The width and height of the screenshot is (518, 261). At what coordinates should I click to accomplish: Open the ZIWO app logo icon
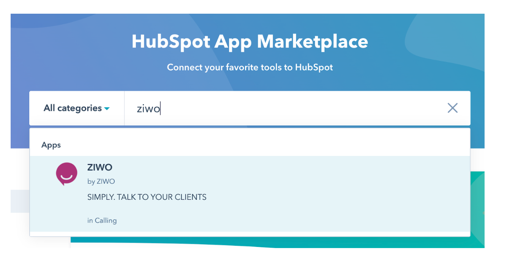(x=66, y=174)
